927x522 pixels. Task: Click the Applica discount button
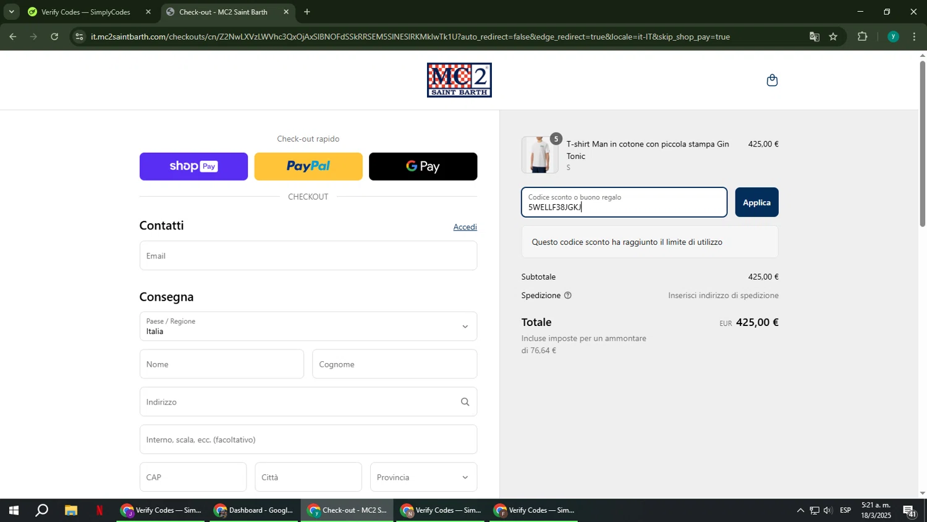[x=756, y=202]
